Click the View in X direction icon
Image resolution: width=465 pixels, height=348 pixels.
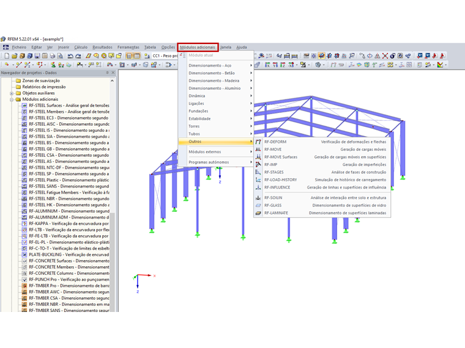pos(267,65)
